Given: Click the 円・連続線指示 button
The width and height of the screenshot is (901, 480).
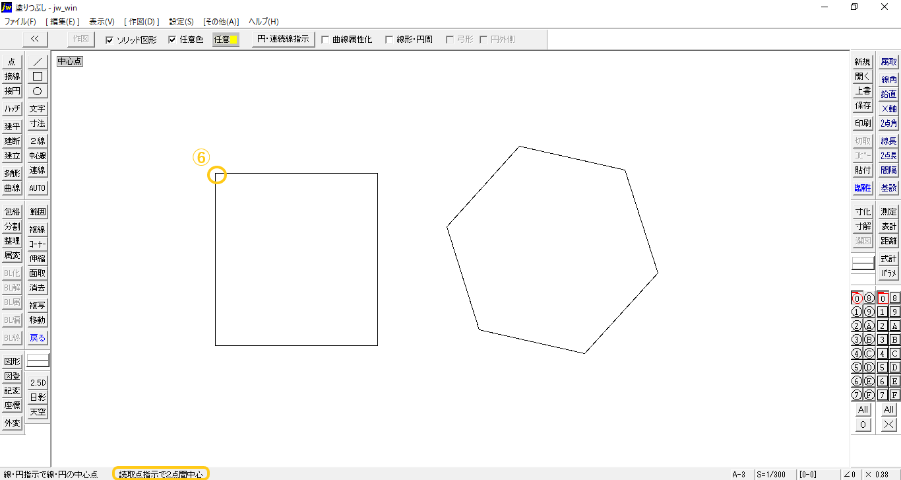Looking at the screenshot, I should click(282, 39).
